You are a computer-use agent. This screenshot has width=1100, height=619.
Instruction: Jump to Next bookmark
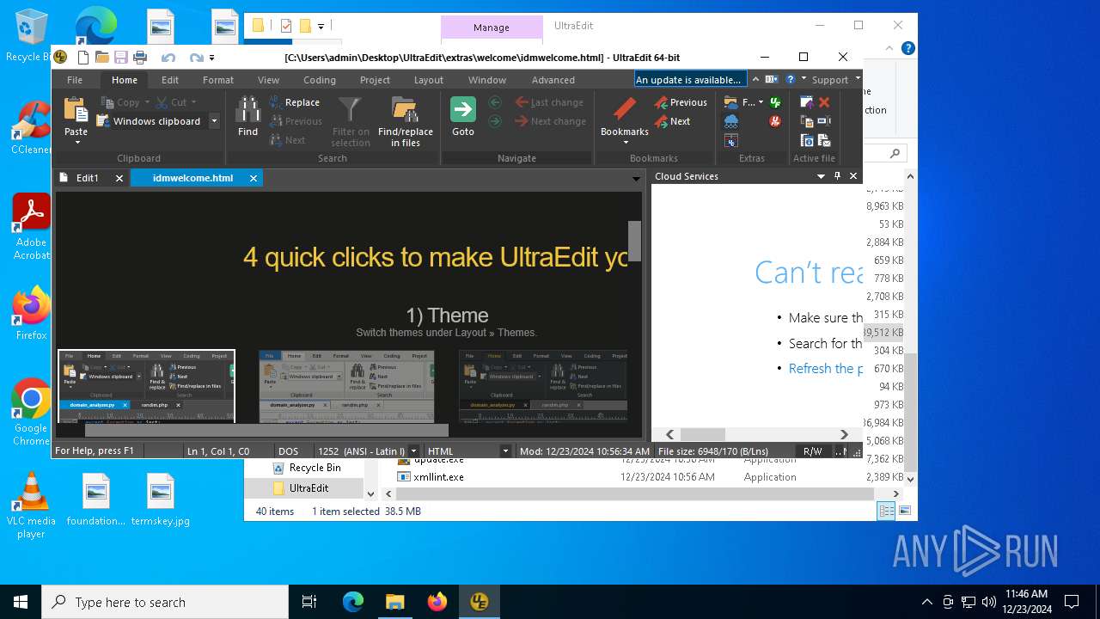coord(672,121)
